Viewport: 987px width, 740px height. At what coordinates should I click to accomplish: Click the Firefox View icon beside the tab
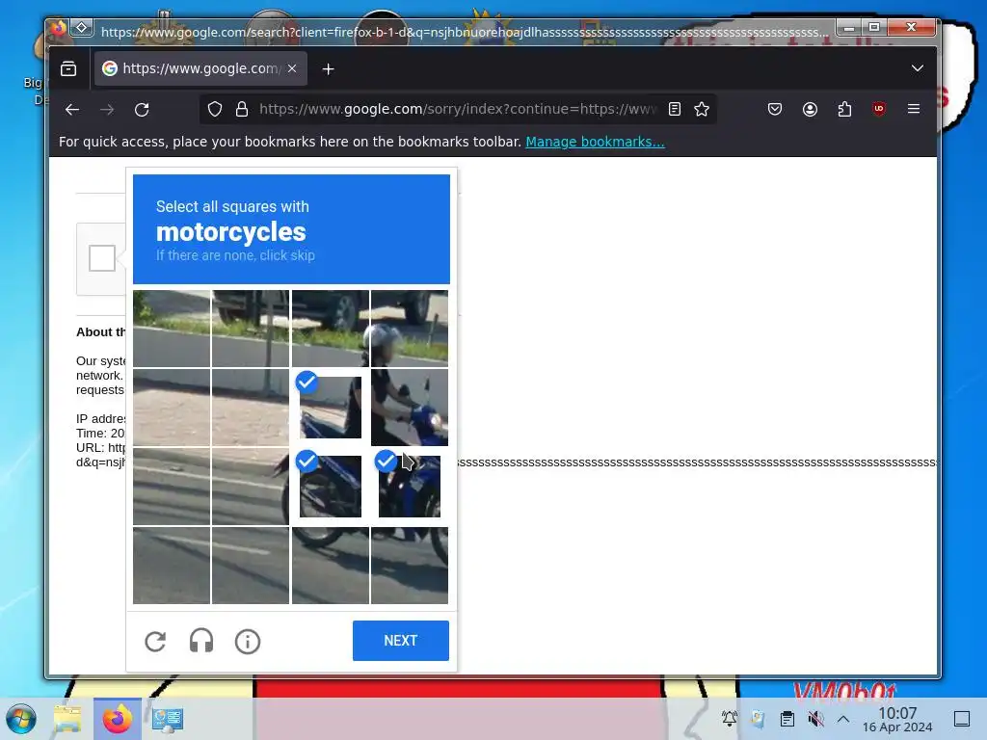point(68,68)
